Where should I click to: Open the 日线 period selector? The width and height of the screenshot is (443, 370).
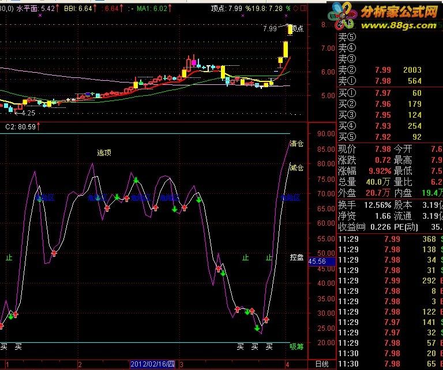coord(321,364)
